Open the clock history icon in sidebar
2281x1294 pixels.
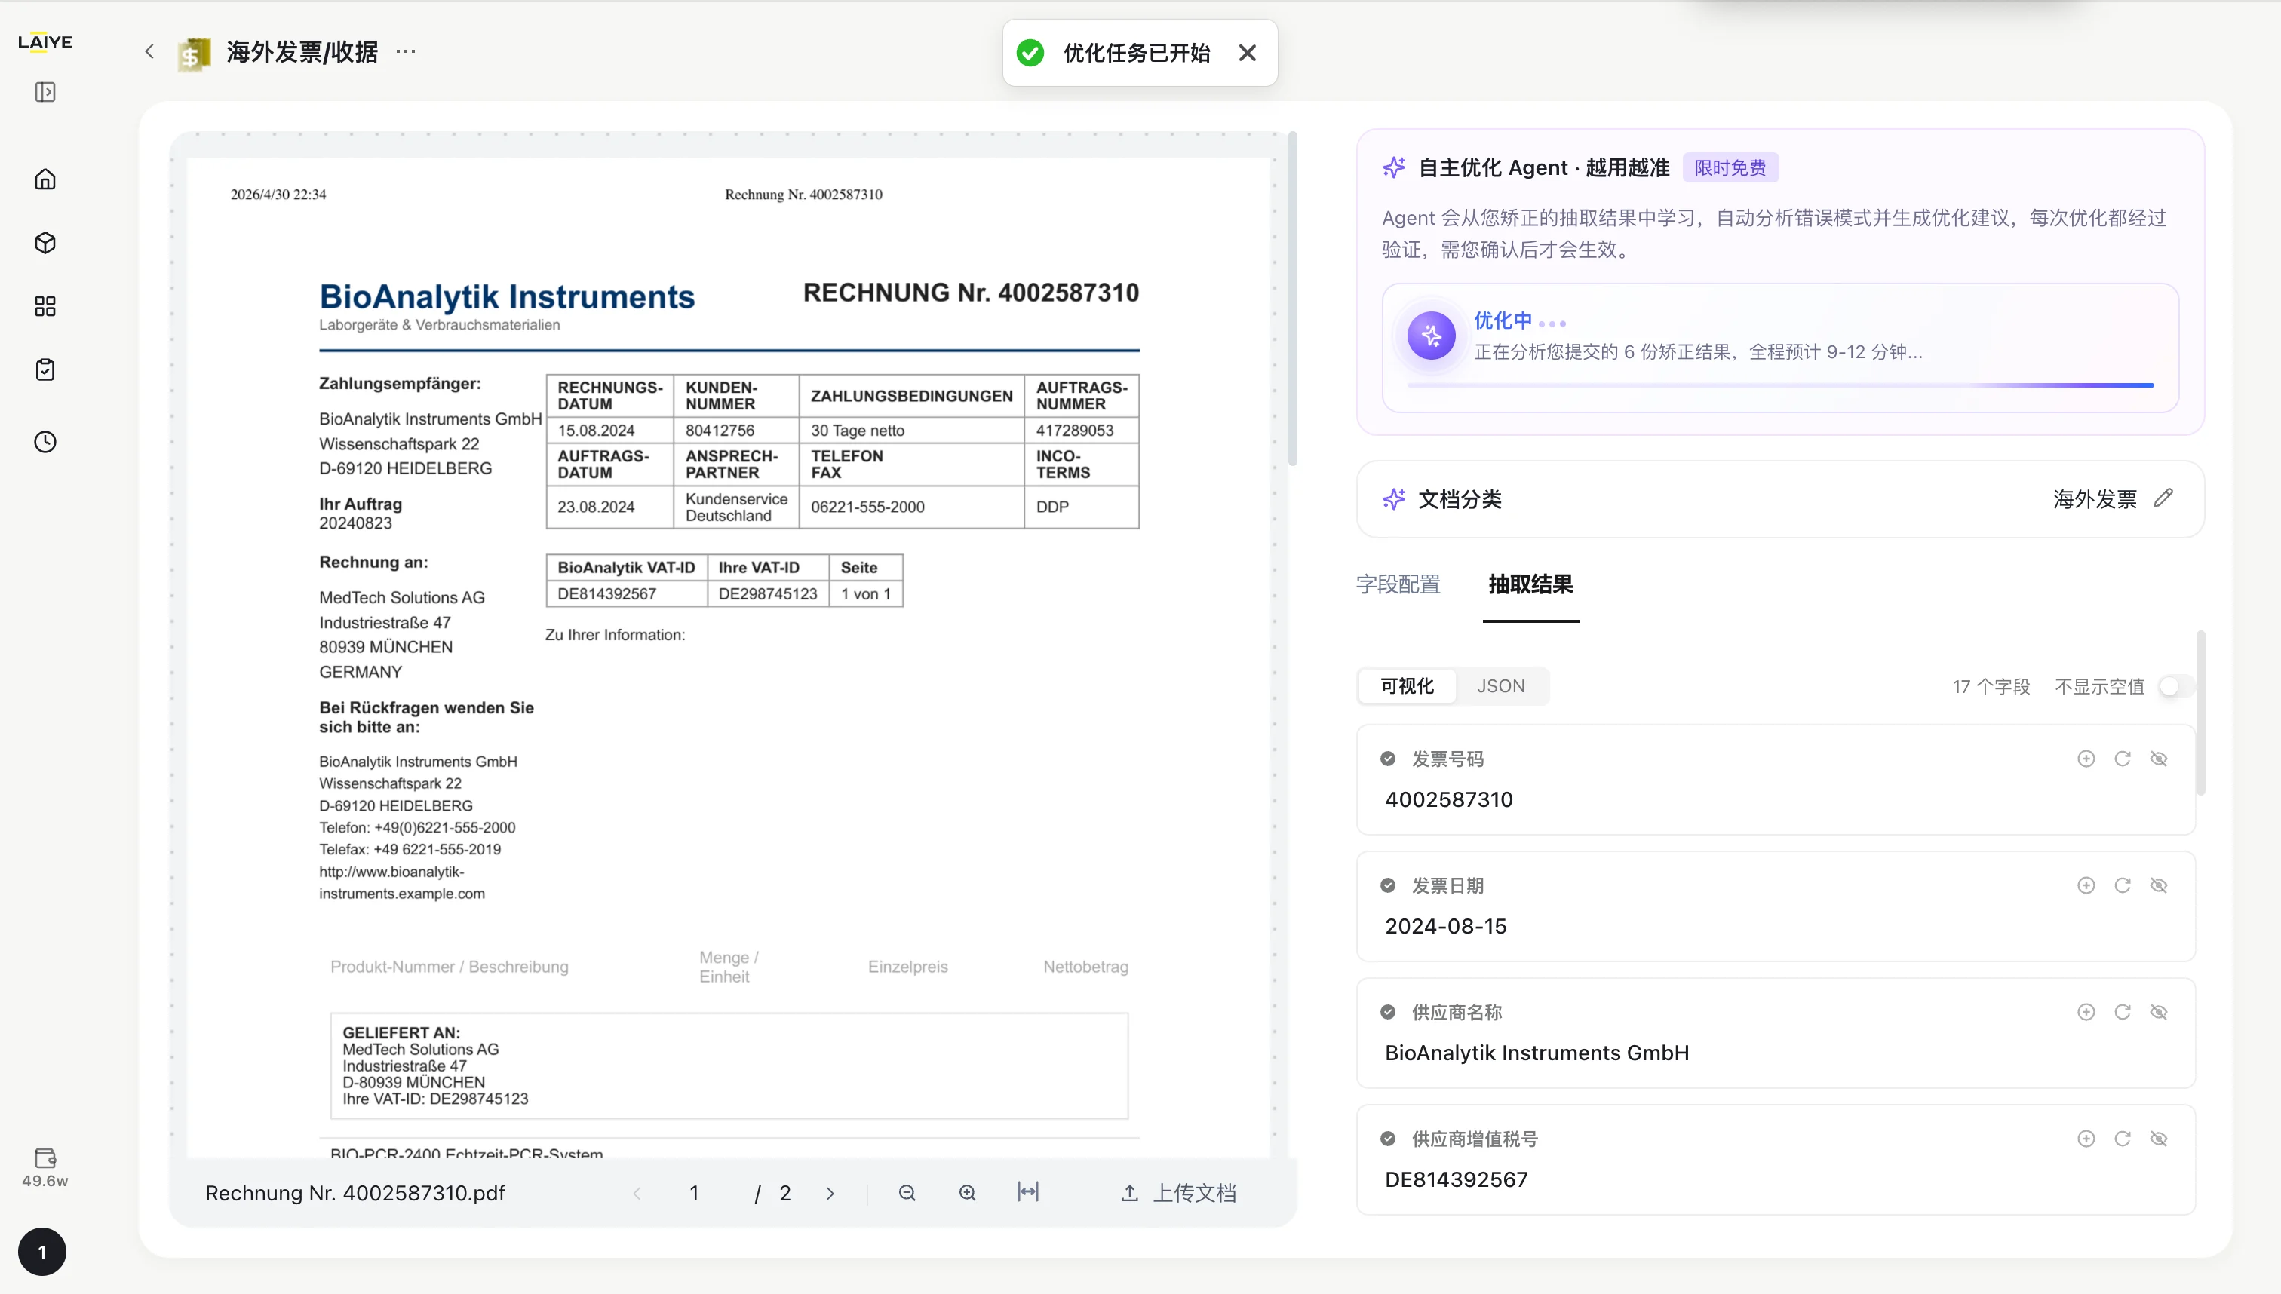click(x=45, y=442)
